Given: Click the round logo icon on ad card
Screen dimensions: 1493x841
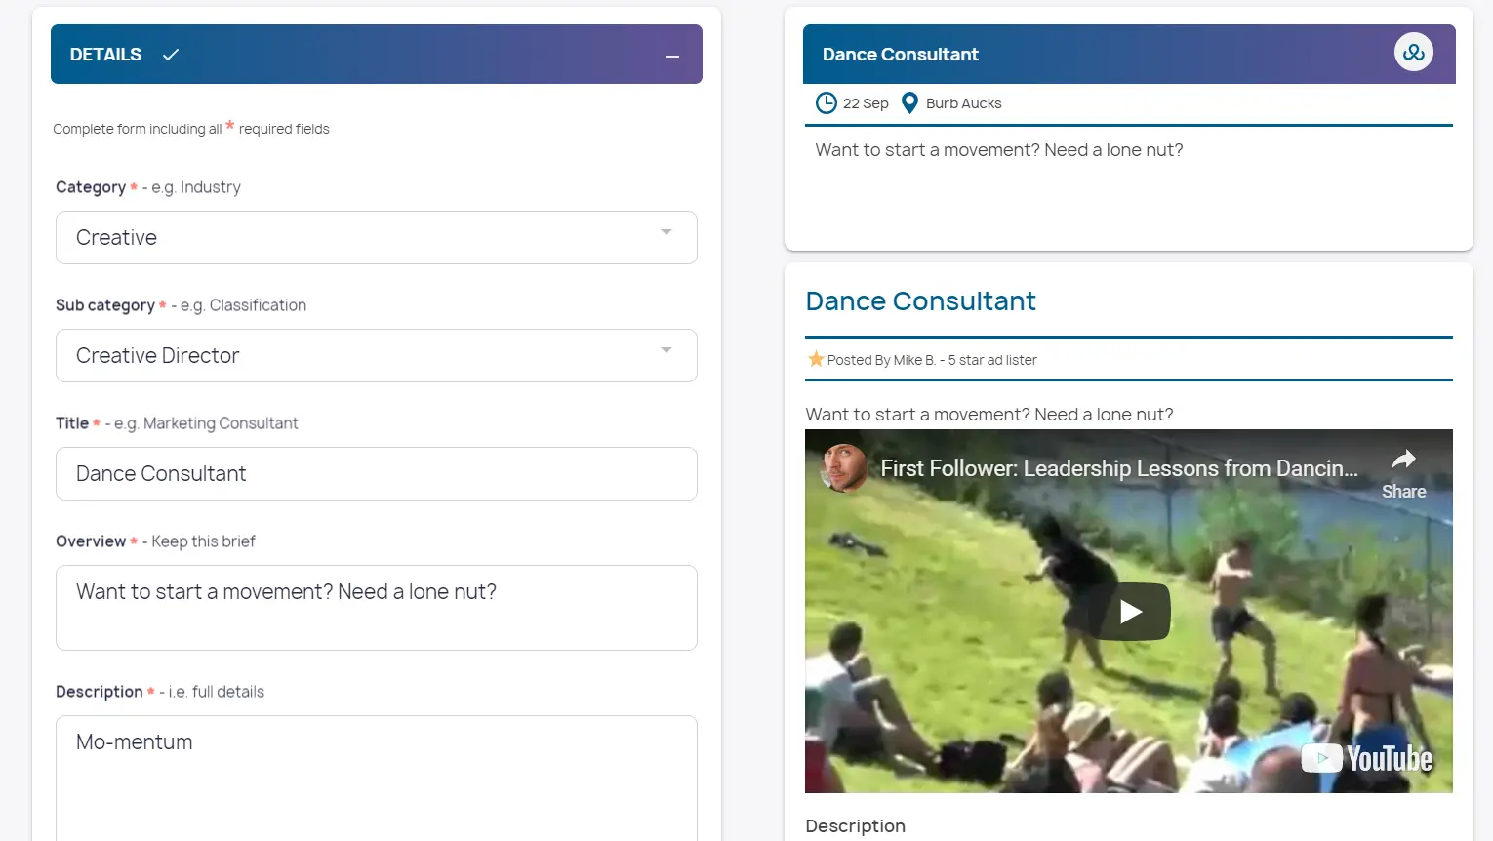Looking at the screenshot, I should (1413, 53).
